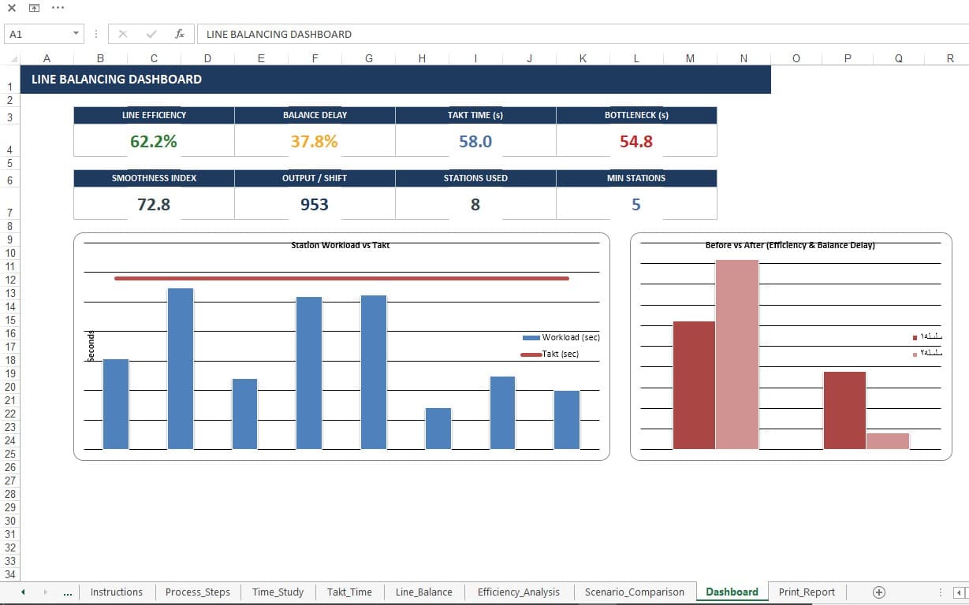969x605 pixels.
Task: Click the Station Workload vs Takt title
Action: (341, 245)
